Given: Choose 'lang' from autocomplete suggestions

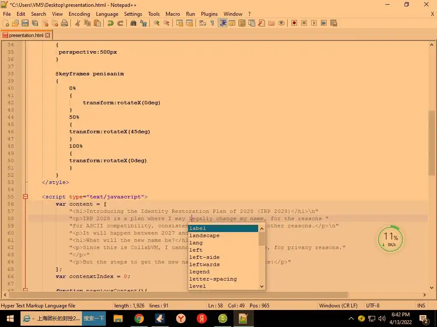Looking at the screenshot, I should pos(223,243).
